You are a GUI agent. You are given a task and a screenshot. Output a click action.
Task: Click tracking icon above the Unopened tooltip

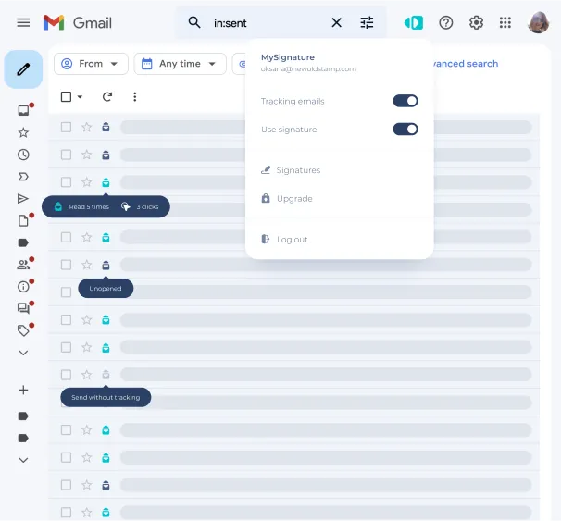point(106,265)
